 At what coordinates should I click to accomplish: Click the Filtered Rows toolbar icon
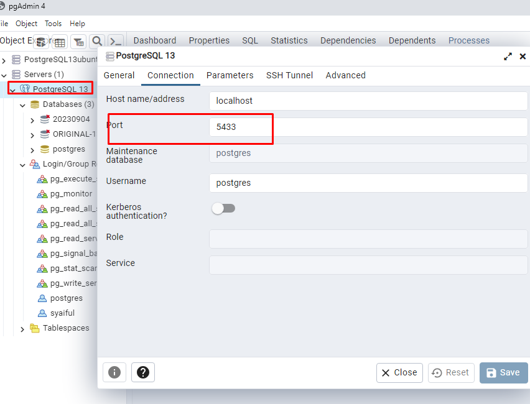point(78,42)
